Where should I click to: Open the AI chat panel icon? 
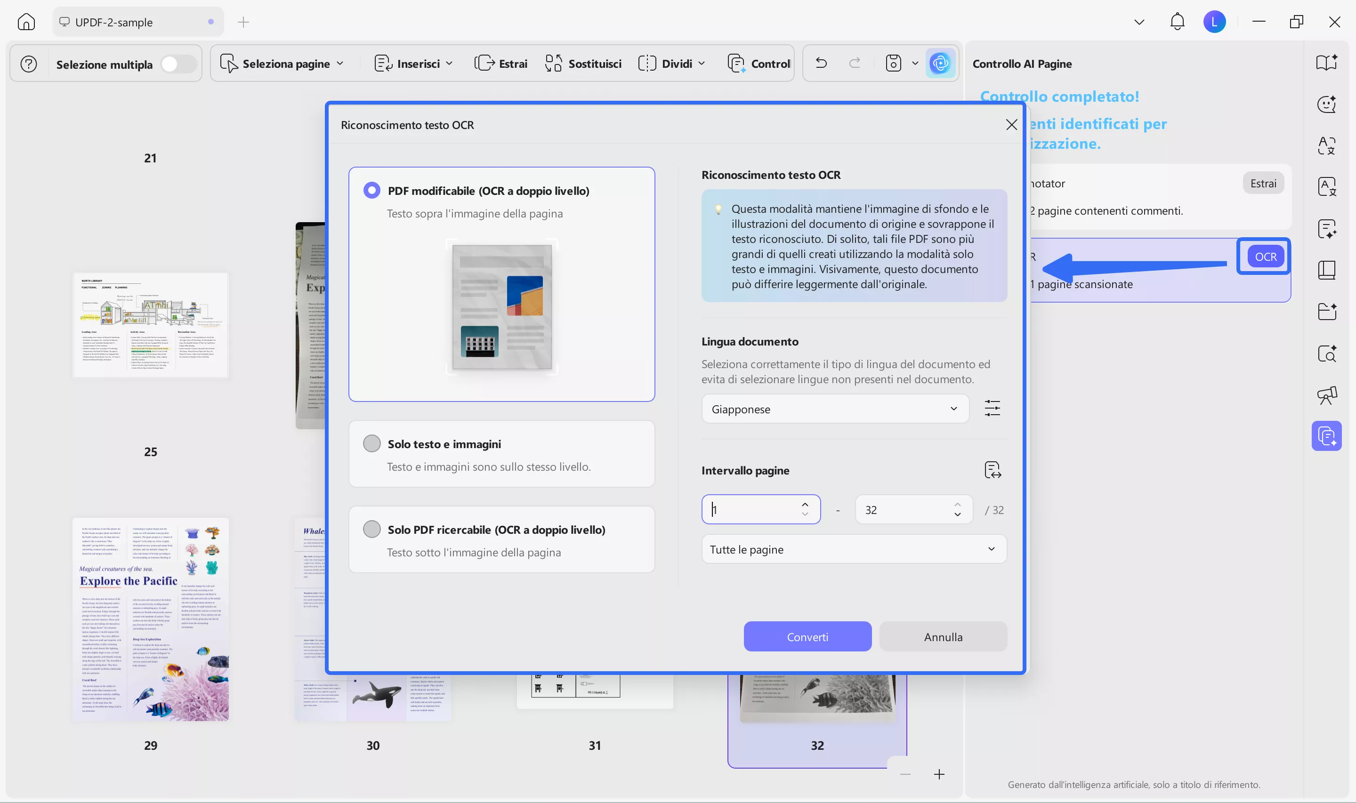pyautogui.click(x=1326, y=104)
